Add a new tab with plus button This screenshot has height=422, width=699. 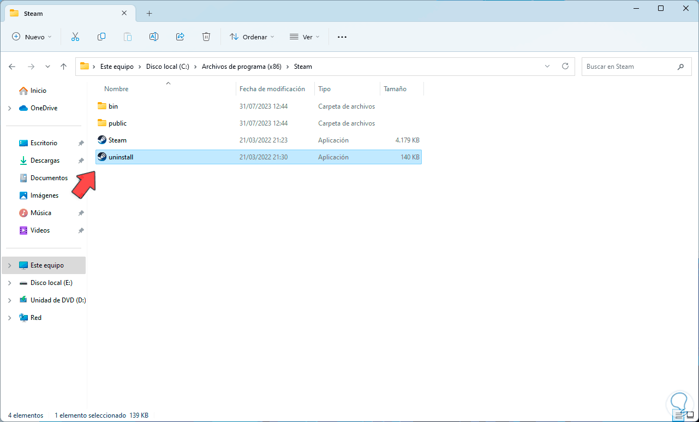(x=149, y=13)
